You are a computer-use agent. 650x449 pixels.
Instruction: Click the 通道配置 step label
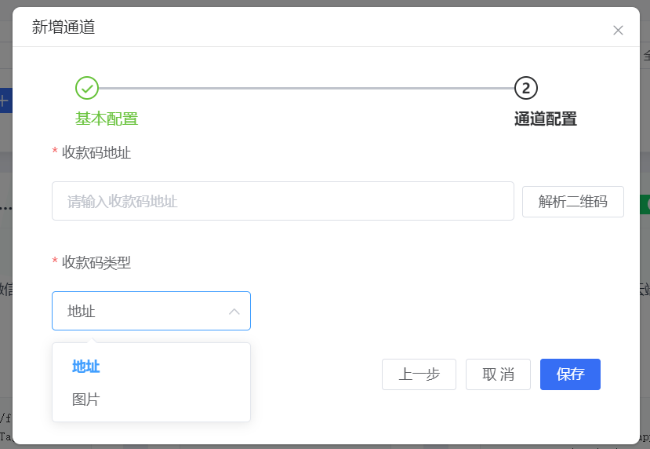[545, 119]
